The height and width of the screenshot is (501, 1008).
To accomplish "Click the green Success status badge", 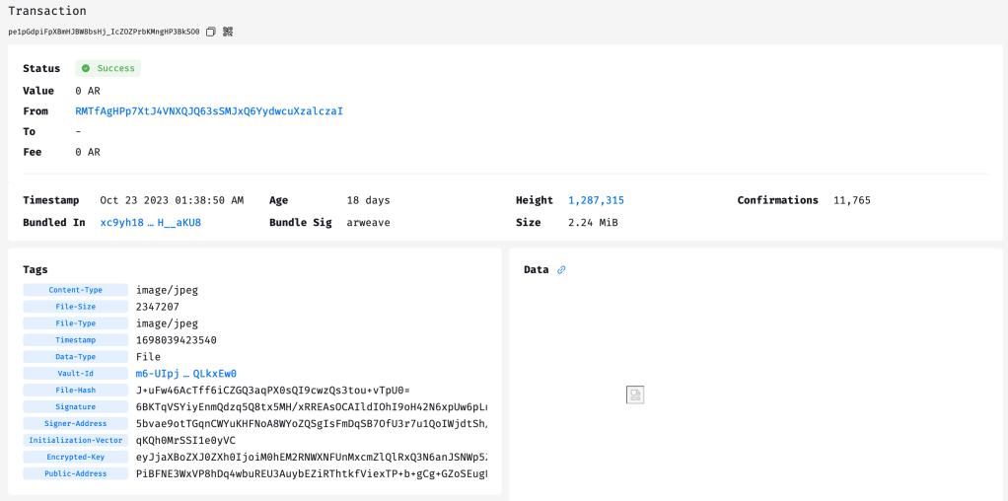I will pyautogui.click(x=108, y=69).
